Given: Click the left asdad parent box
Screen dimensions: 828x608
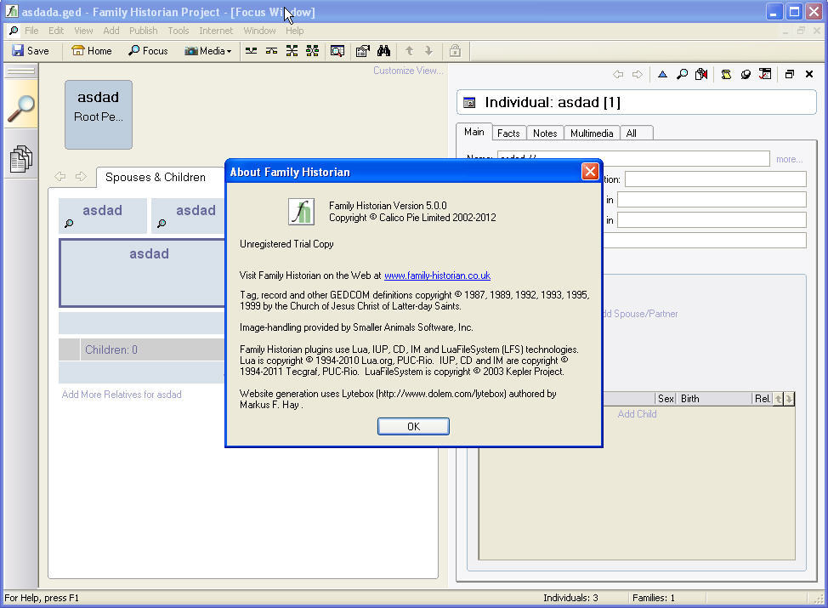Looking at the screenshot, I should [103, 215].
